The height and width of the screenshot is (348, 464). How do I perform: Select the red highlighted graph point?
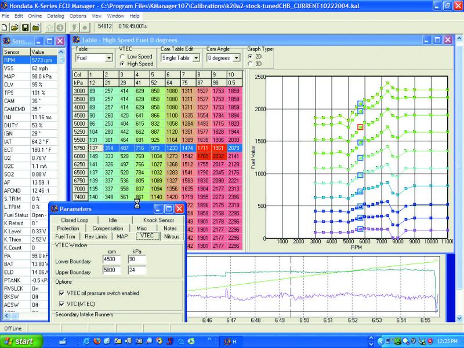click(360, 127)
